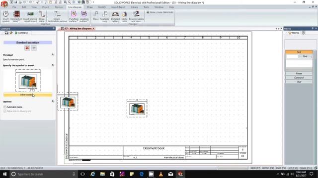Open the Library ribbon tab
318x178 pixels.
pos(135,7)
